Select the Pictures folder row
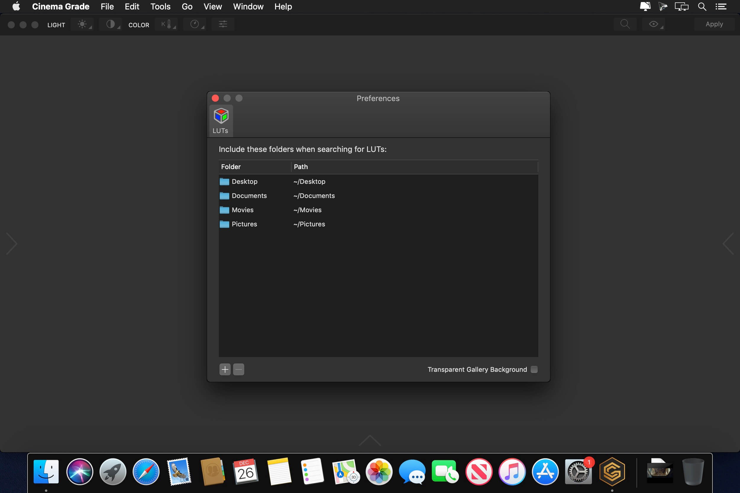 (x=378, y=224)
